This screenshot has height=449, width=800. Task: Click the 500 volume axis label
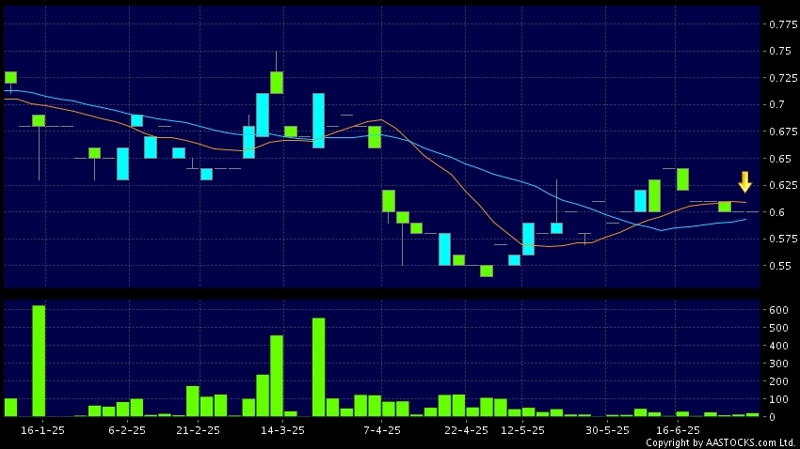coord(779,328)
